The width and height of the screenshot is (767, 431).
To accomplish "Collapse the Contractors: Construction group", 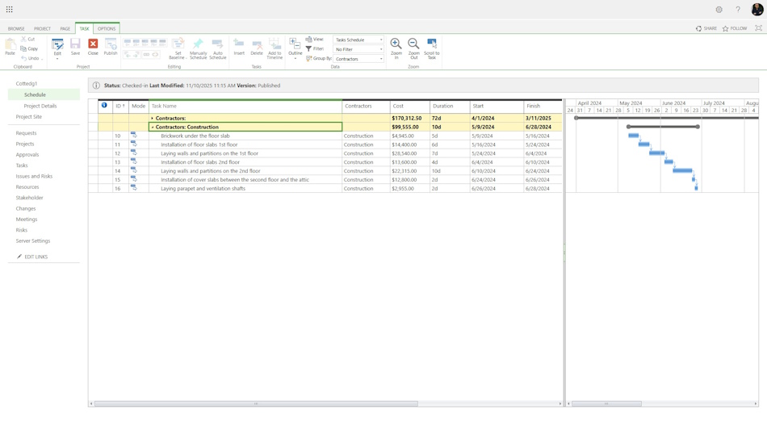I will [152, 128].
